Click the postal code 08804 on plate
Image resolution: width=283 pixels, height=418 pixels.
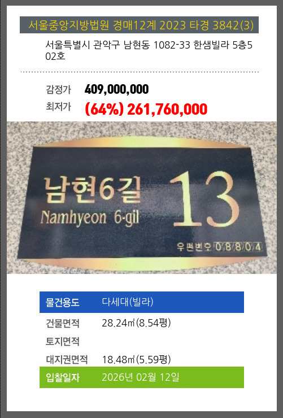point(238,247)
